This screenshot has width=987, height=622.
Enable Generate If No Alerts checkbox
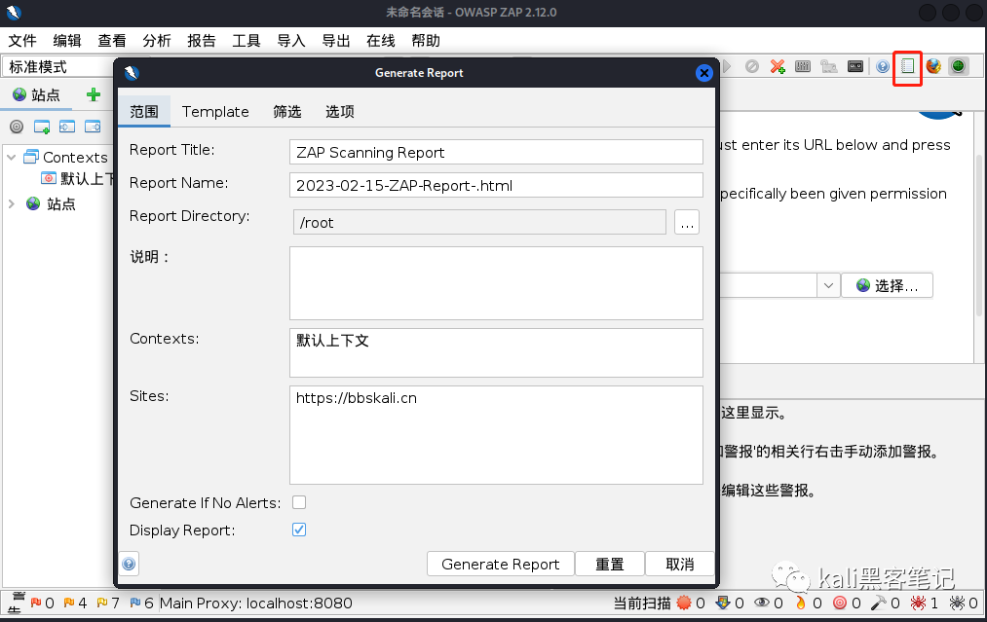[299, 502]
